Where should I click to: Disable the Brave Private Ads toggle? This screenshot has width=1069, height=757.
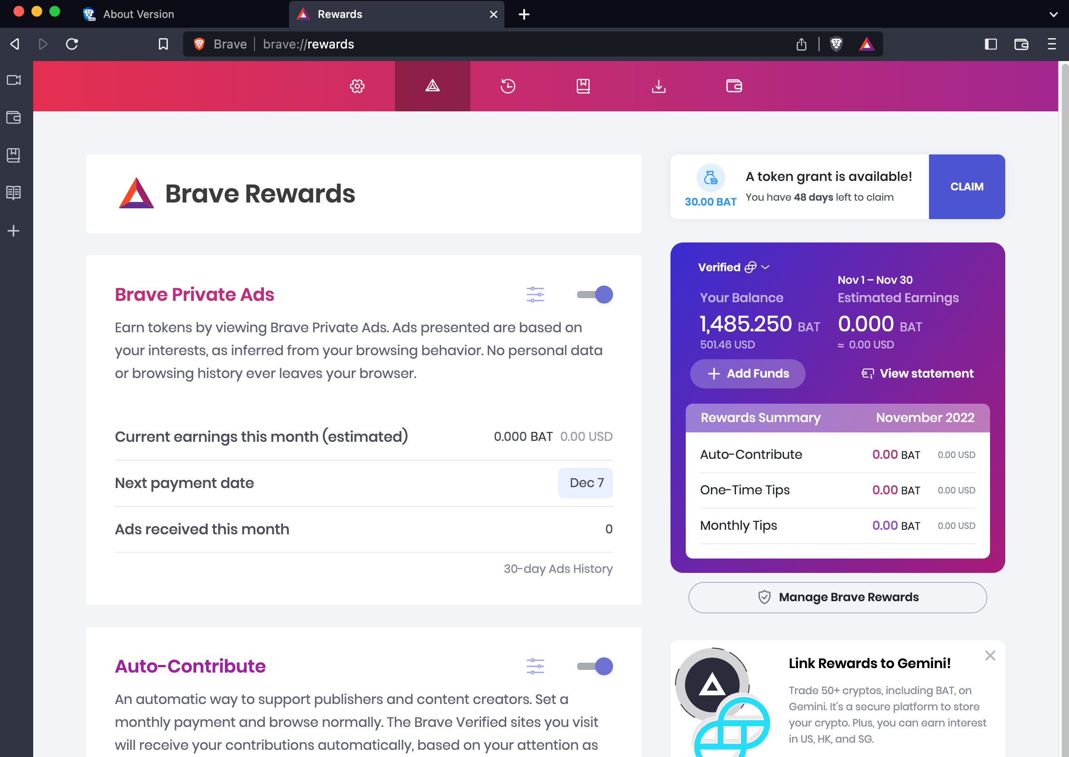[x=595, y=294]
